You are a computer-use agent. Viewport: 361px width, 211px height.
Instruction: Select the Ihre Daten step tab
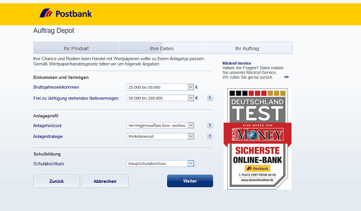pyautogui.click(x=161, y=48)
